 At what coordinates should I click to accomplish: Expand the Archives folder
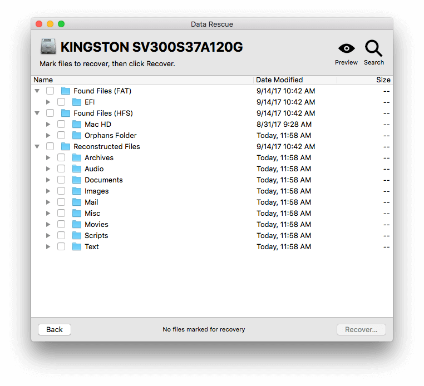pyautogui.click(x=48, y=157)
